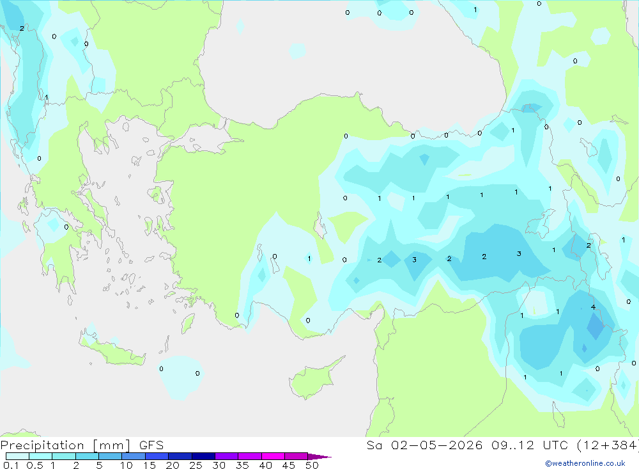Click the '40' legend scale label
The image size is (639, 469).
[265, 465]
